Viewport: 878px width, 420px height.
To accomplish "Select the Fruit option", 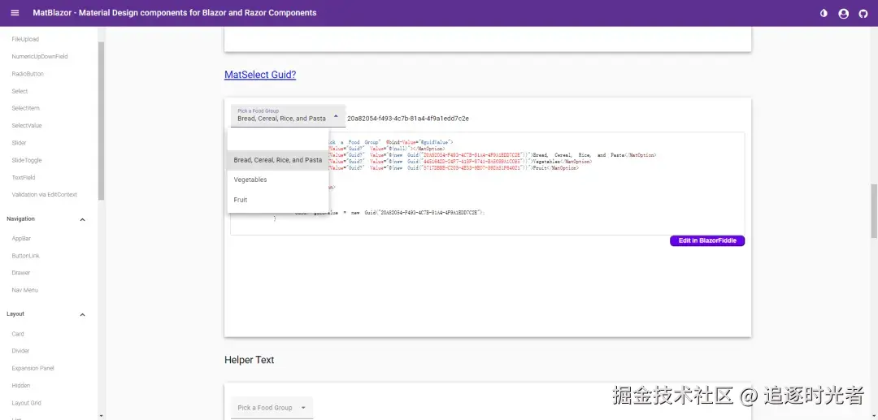I will click(x=278, y=200).
